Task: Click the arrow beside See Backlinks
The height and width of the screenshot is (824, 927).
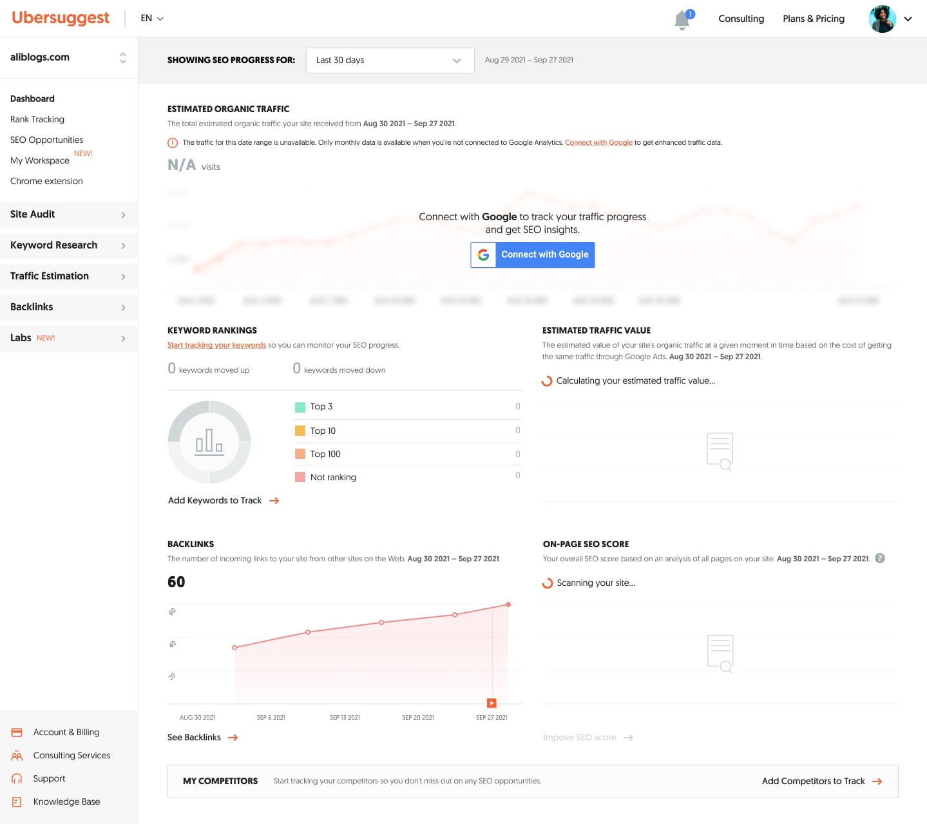Action: [233, 738]
